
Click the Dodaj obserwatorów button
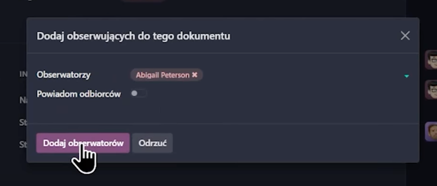coord(83,143)
